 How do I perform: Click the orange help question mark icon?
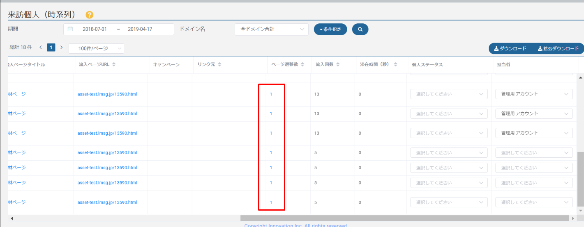[89, 15]
